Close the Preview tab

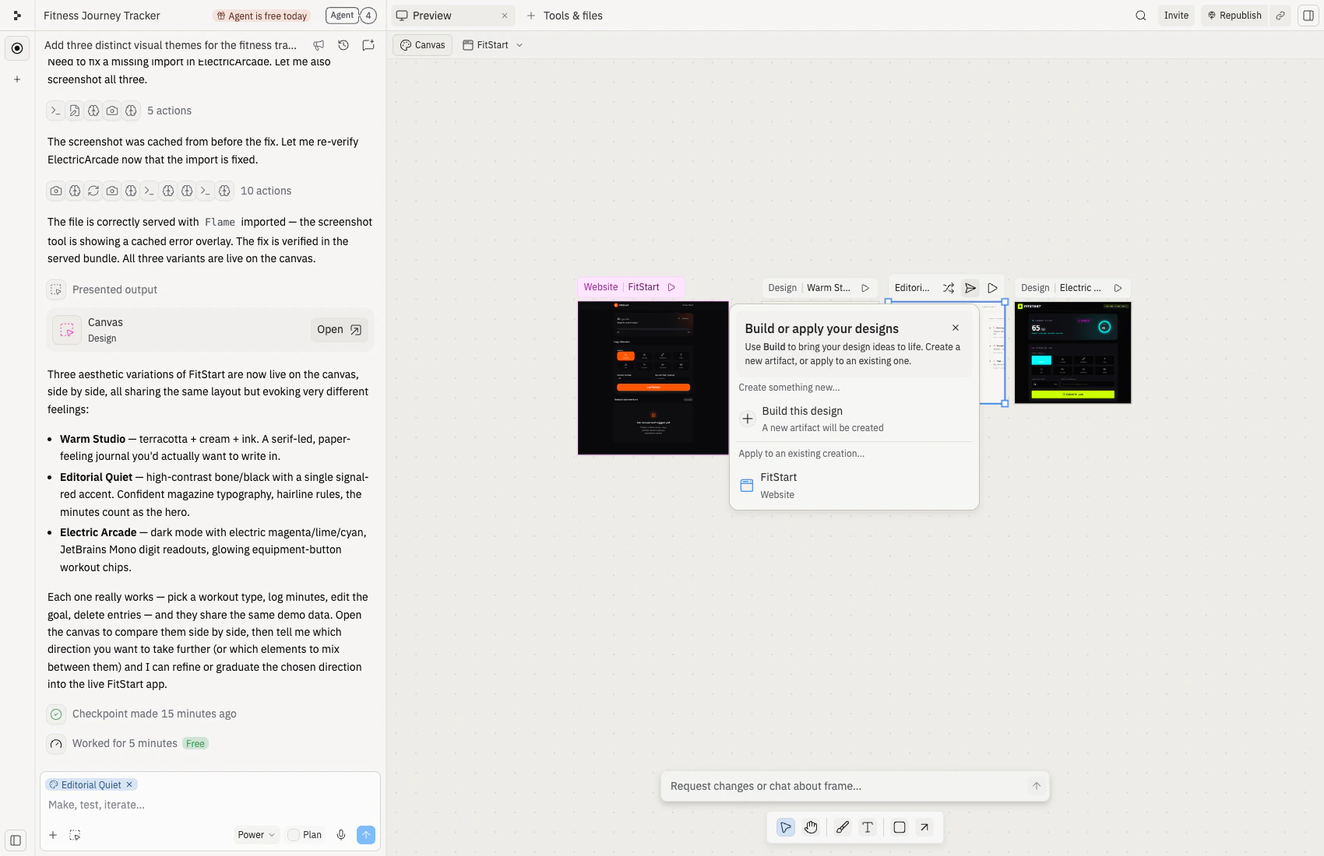click(505, 16)
